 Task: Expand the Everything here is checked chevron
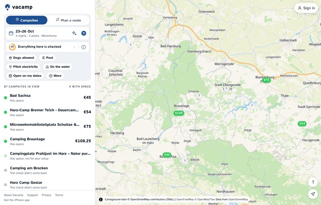pos(74,47)
